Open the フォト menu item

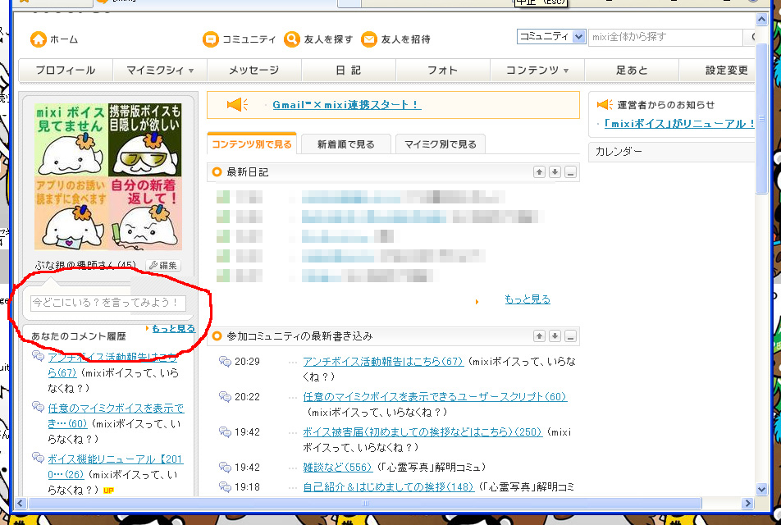pyautogui.click(x=443, y=71)
